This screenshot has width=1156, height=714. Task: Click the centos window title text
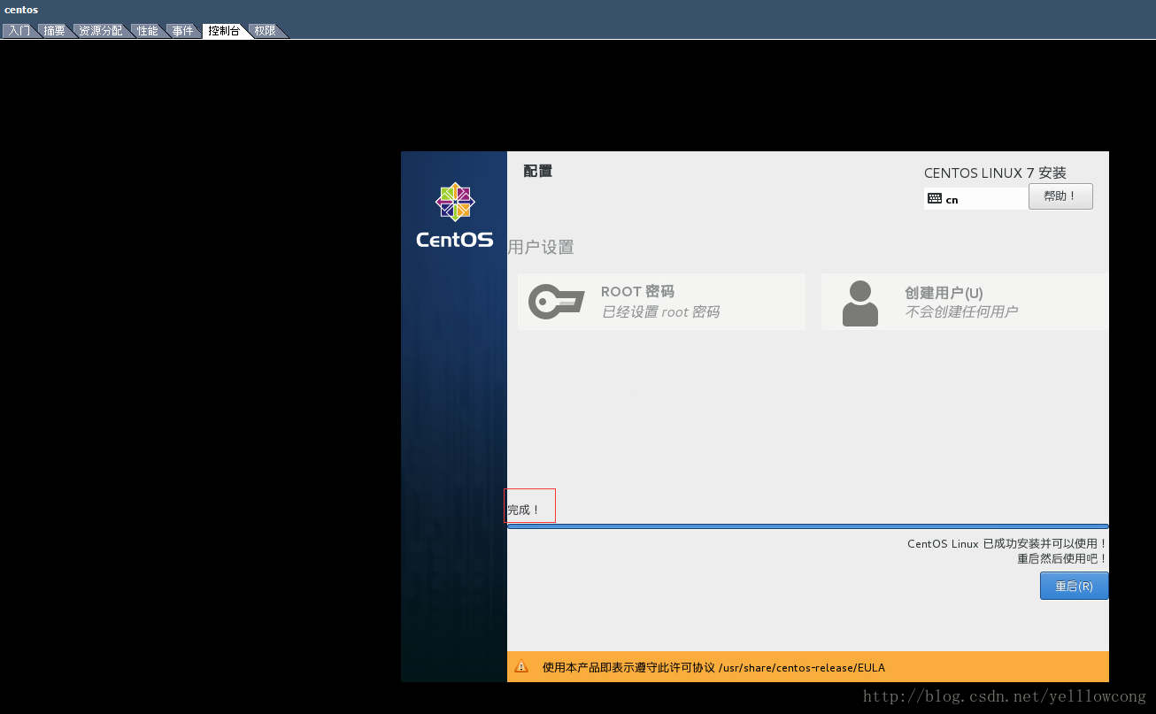coord(21,10)
